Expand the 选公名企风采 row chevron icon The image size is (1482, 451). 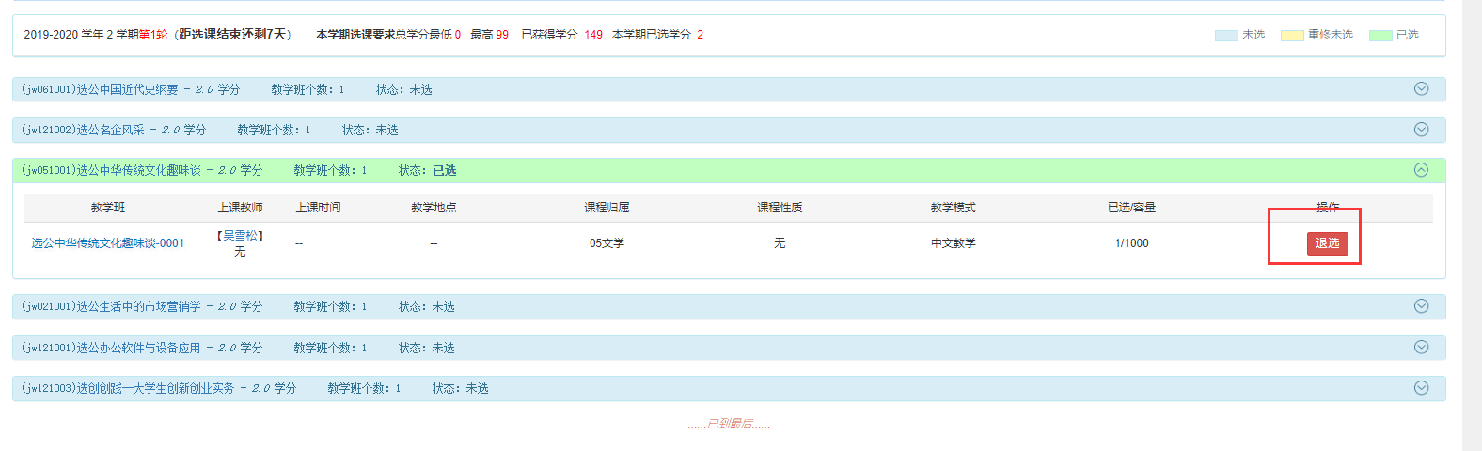click(1421, 130)
